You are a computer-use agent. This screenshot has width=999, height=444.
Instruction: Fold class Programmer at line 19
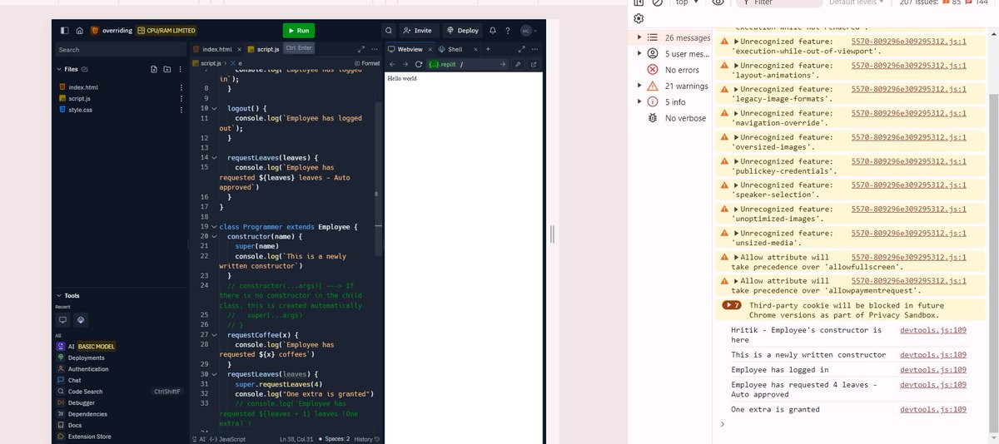(214, 227)
